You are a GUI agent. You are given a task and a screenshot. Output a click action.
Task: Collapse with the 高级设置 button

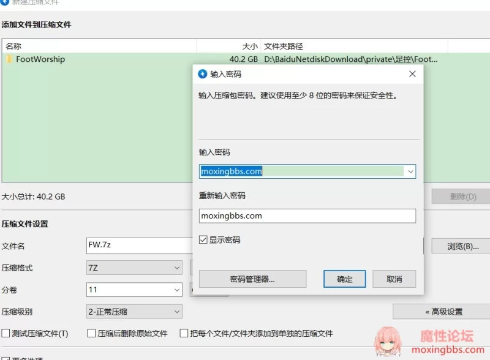coord(441,312)
